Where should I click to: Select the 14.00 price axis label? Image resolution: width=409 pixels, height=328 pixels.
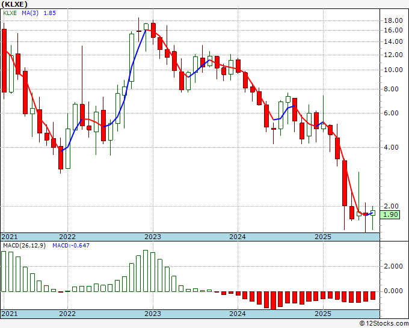tap(393, 41)
